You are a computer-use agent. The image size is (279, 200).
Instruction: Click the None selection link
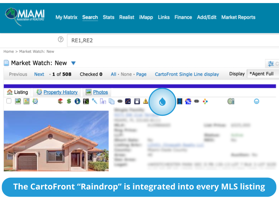coord(126,74)
